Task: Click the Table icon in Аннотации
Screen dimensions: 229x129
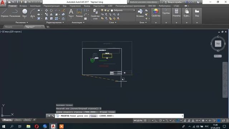Action: click(86, 19)
